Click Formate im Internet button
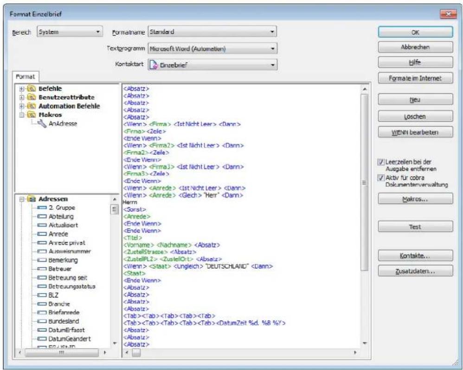Viewport: 463px width, 370px height. coord(415,78)
